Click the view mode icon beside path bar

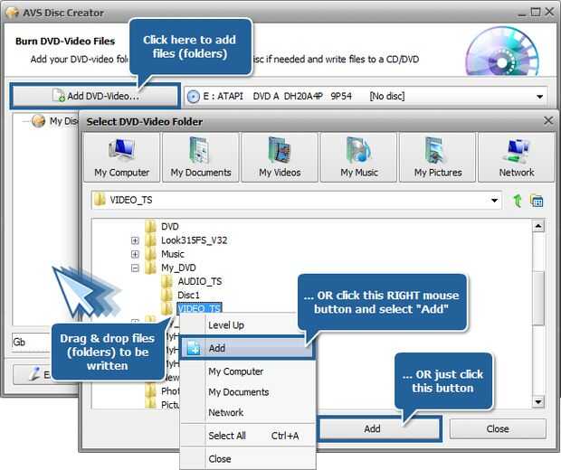coord(537,201)
